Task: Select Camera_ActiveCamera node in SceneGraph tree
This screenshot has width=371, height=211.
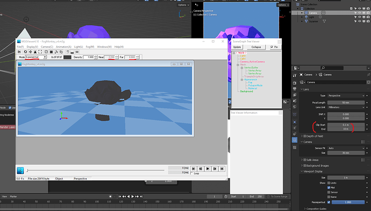Action: pyautogui.click(x=252, y=62)
